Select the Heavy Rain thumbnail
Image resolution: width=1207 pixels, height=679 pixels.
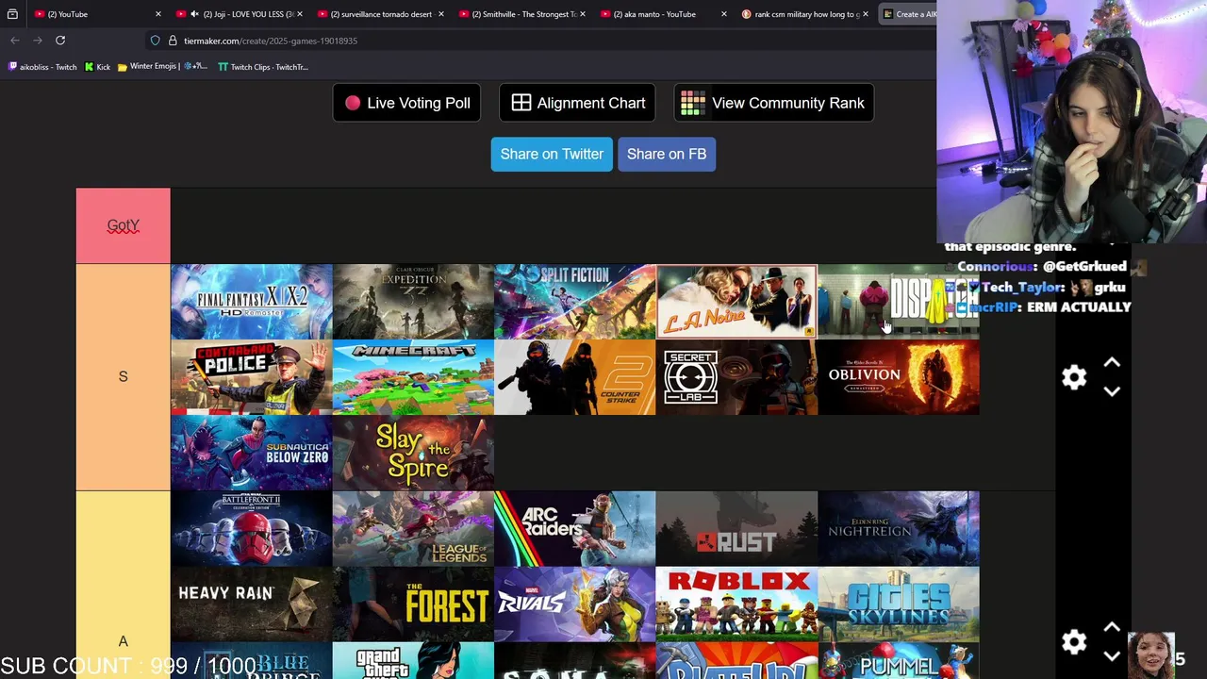click(x=252, y=604)
